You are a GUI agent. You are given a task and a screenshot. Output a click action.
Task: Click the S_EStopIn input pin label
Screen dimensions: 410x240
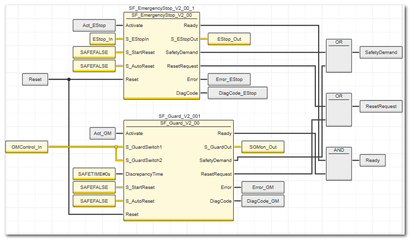(137, 39)
